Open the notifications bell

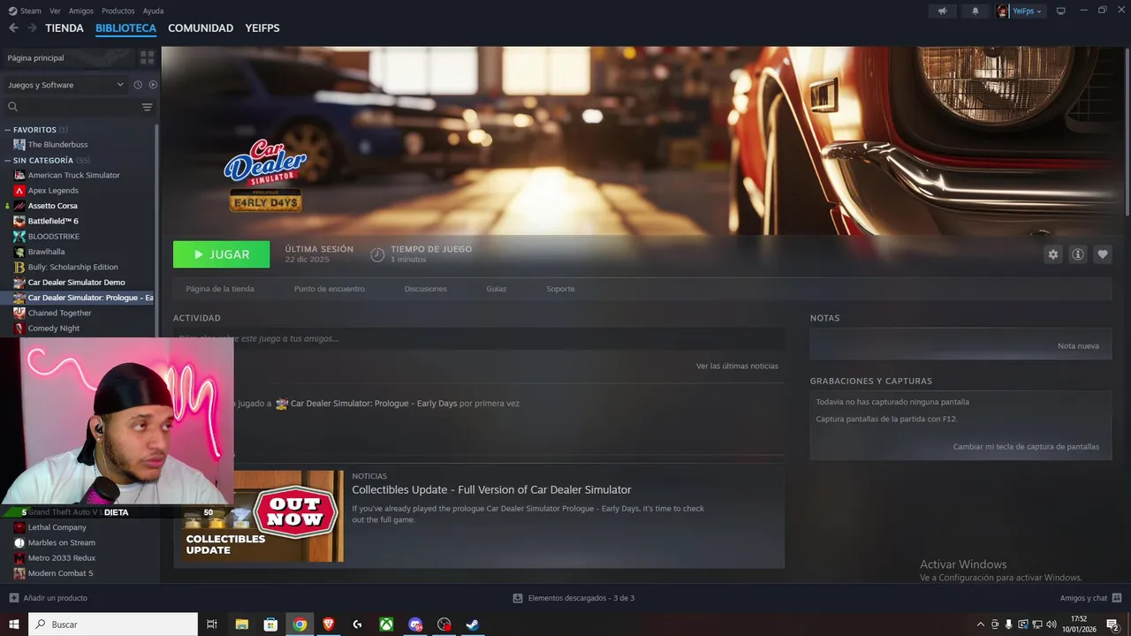point(975,11)
